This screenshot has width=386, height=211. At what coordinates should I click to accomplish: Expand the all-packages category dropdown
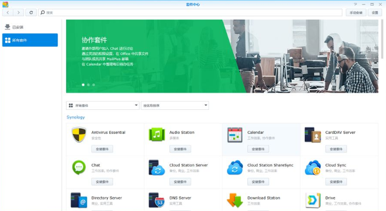click(103, 106)
